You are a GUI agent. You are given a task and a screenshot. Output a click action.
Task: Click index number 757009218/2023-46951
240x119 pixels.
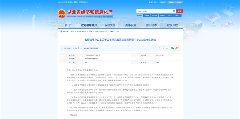pos(92,55)
